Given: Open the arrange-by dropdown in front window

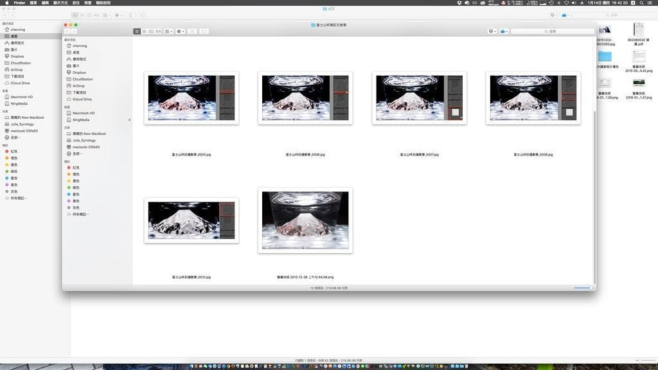Looking at the screenshot, I should click(169, 31).
